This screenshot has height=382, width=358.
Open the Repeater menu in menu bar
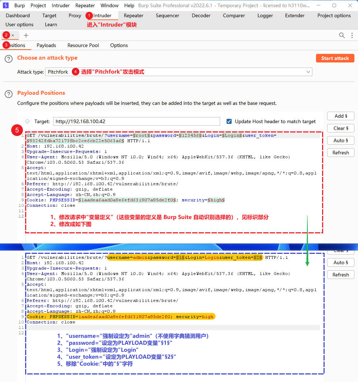tap(85, 5)
